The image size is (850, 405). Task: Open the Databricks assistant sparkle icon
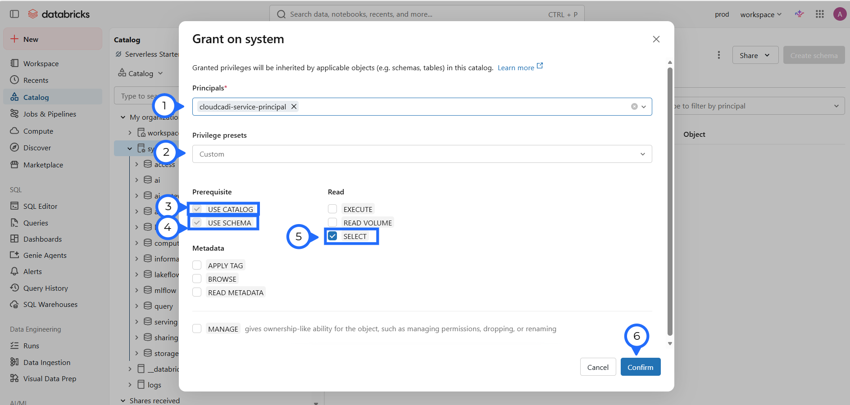coord(800,14)
